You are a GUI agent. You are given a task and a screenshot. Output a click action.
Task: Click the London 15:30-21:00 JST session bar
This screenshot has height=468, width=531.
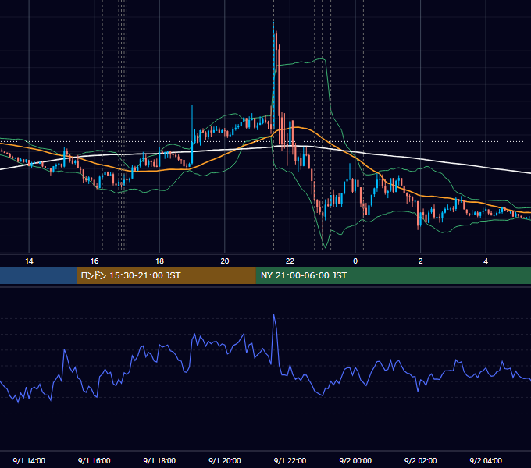point(166,275)
